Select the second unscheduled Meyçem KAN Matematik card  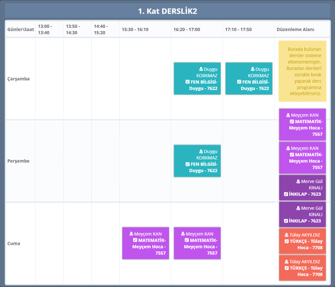(302, 158)
